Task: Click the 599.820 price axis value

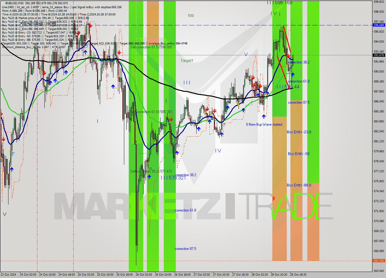Action: coord(379,2)
